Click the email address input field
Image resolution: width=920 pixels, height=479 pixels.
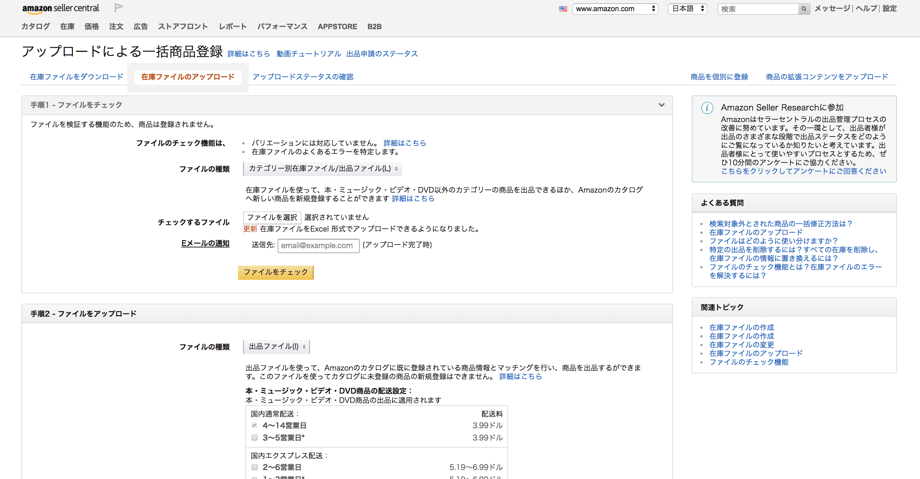click(x=319, y=246)
